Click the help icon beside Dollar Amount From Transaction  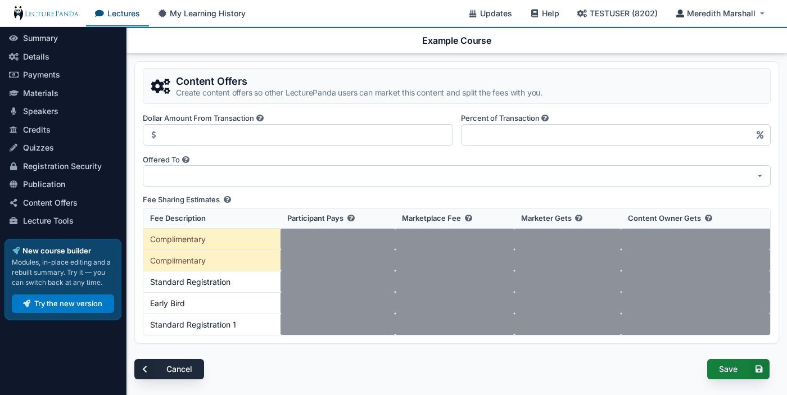pyautogui.click(x=260, y=118)
